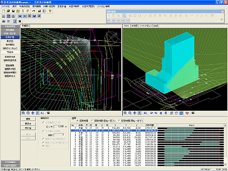
Task: Select the fourth radio option in the edit group
Action: [43, 143]
